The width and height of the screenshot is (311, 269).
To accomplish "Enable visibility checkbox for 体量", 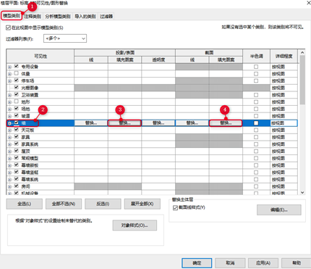I will (17, 73).
